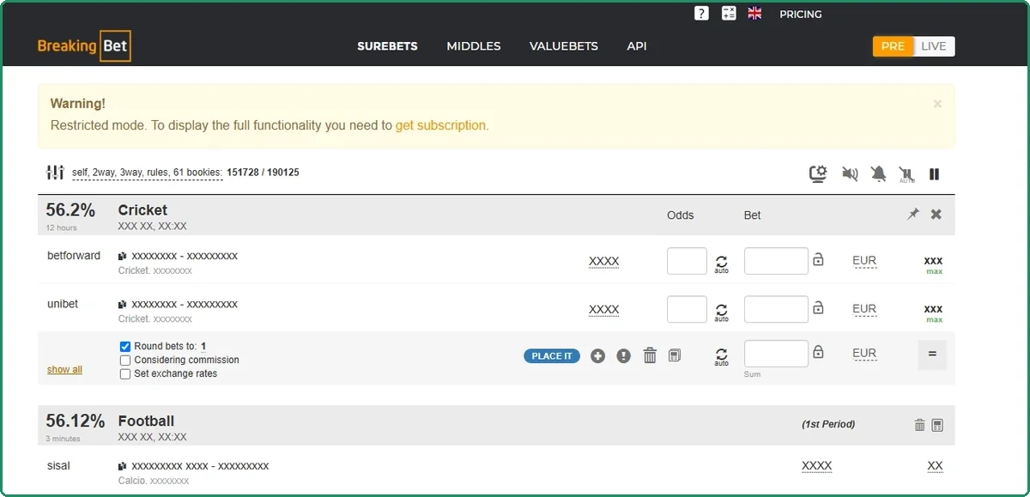Click round value '1' after Round bets to

(203, 347)
